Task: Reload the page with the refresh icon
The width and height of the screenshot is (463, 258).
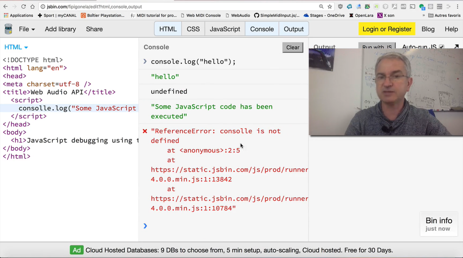Action: pos(24,6)
